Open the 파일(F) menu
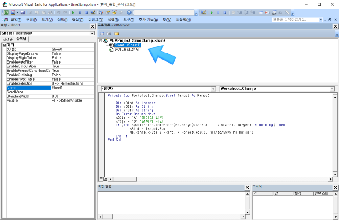 click(16, 20)
